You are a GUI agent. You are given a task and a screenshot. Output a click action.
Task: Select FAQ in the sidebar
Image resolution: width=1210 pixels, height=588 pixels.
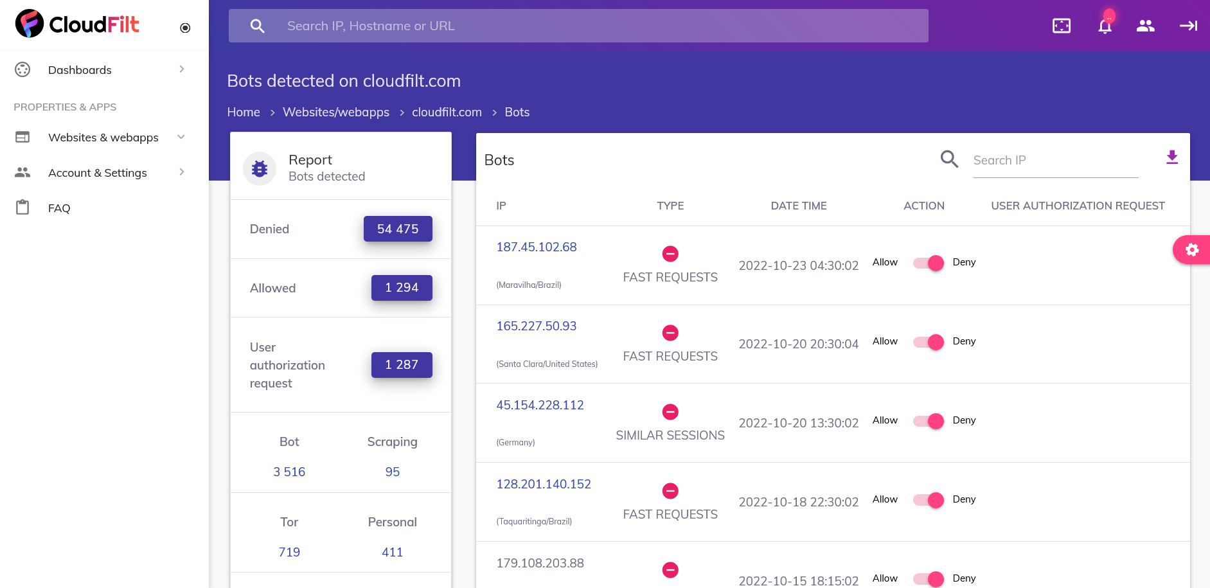(59, 208)
